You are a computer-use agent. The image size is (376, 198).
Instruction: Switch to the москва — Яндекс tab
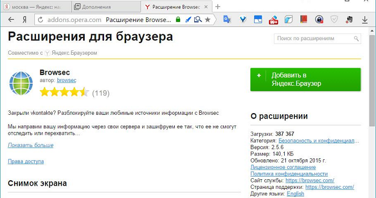tap(36, 7)
